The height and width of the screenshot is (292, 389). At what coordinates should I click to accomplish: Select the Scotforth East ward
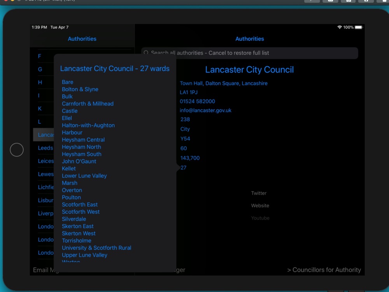pyautogui.click(x=80, y=204)
